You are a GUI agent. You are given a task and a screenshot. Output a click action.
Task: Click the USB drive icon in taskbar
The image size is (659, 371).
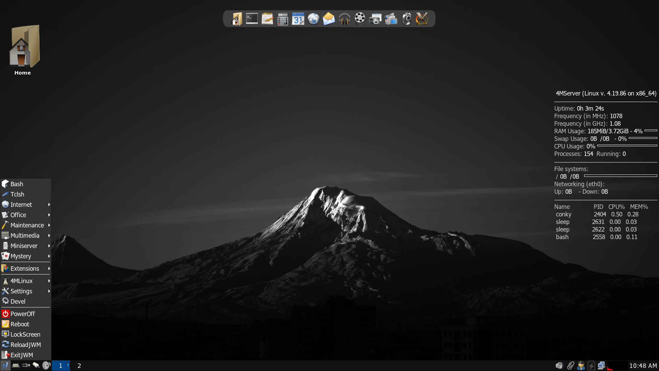[26, 366]
